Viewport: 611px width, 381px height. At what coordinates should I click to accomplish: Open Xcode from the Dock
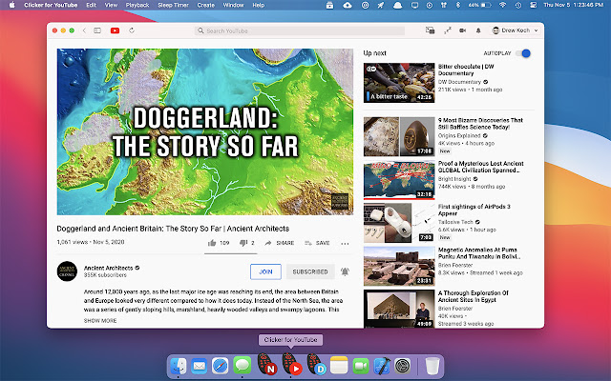382,366
